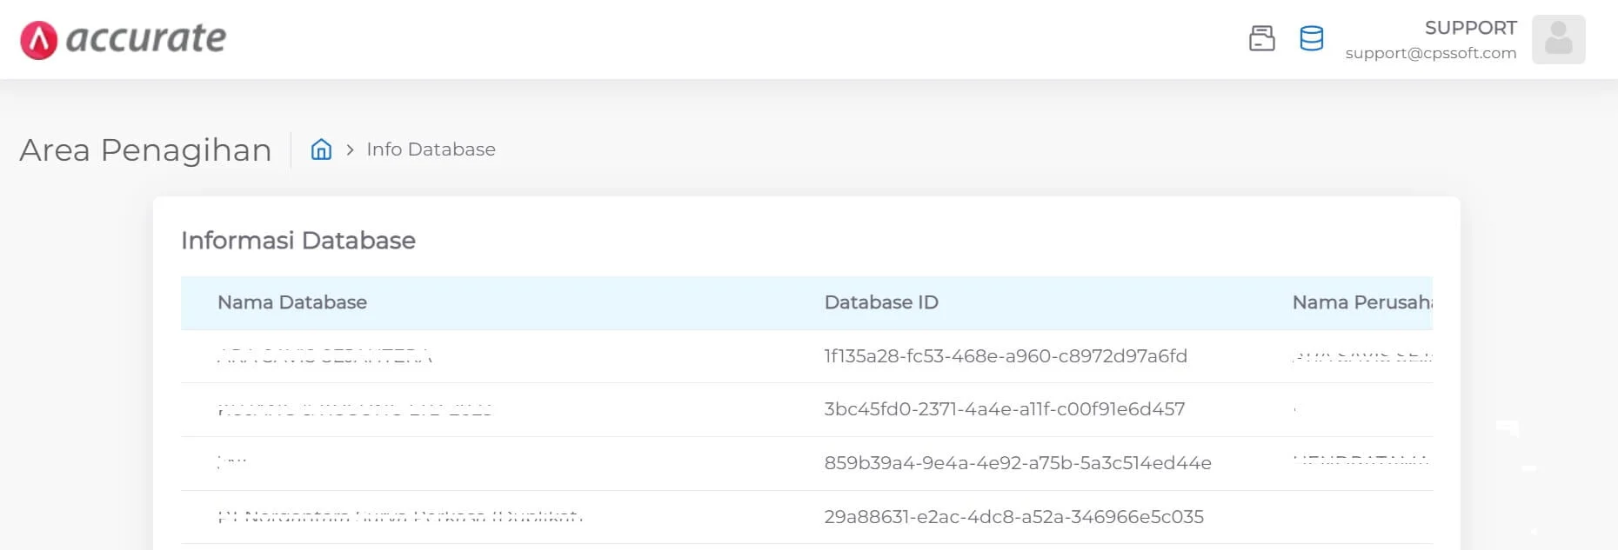The image size is (1618, 550).
Task: Click database name in the 1f135a28 row
Action: coord(324,356)
